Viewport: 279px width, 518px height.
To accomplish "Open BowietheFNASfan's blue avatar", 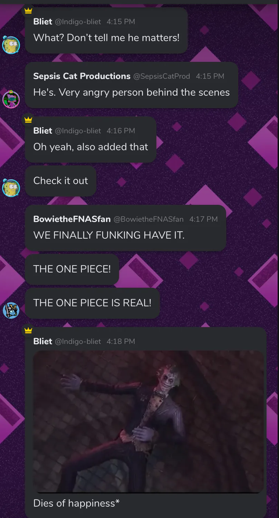I will pyautogui.click(x=11, y=310).
